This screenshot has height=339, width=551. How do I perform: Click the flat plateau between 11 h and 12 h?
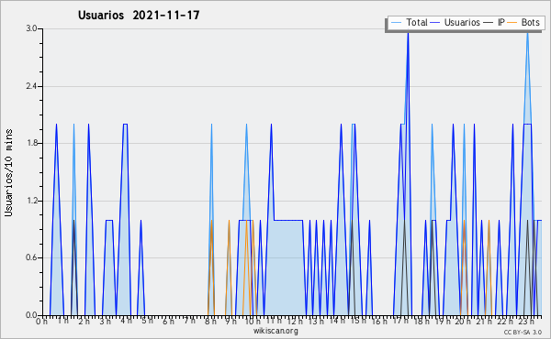coord(288,220)
